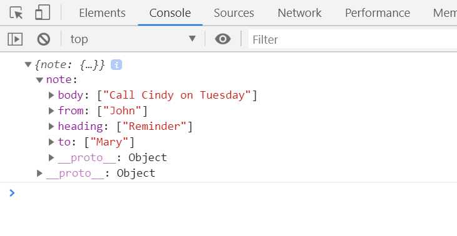The image size is (457, 236).
Task: Clear console with the ban icon
Action: coord(44,39)
